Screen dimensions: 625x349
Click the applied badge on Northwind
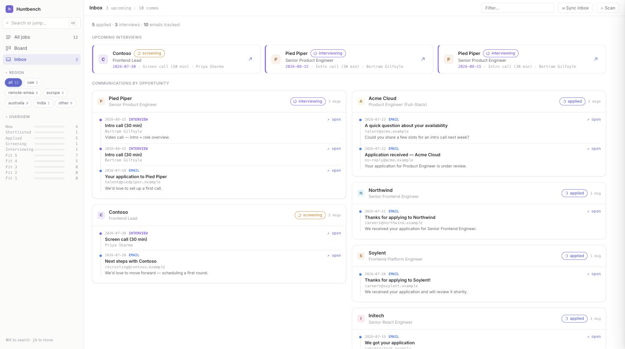574,193
